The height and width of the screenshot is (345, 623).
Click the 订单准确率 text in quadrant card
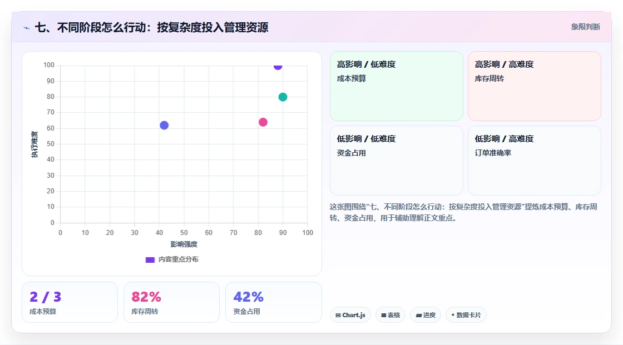tap(493, 153)
